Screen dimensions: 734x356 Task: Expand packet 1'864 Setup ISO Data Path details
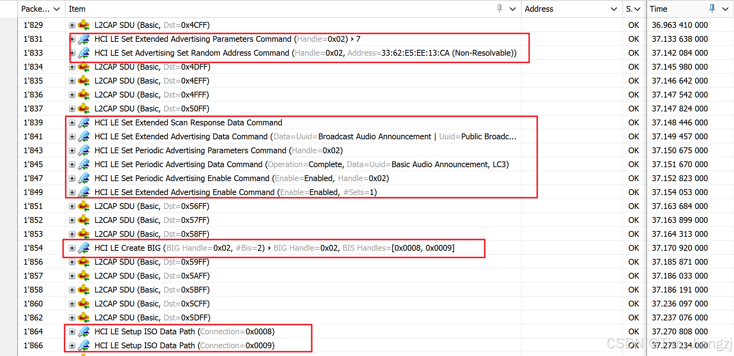[72, 331]
